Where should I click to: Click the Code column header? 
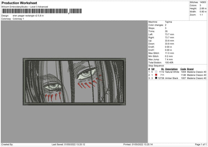pos(183,69)
